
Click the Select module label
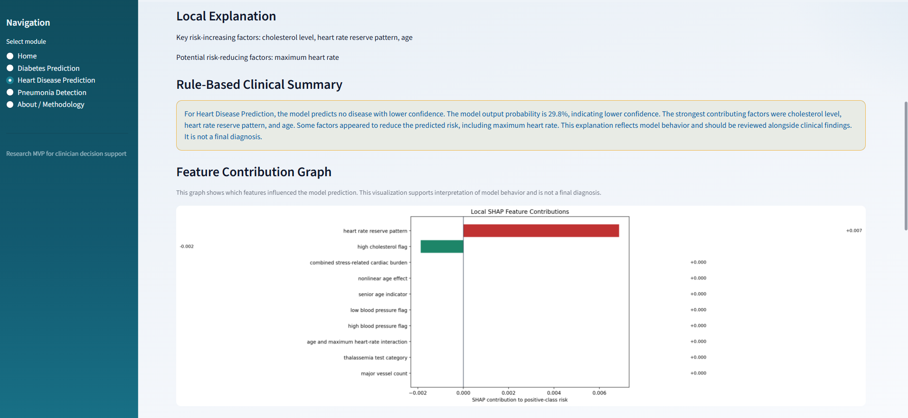[26, 42]
